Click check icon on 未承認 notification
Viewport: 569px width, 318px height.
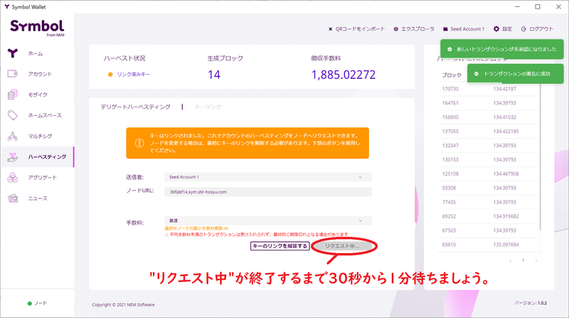pyautogui.click(x=450, y=49)
